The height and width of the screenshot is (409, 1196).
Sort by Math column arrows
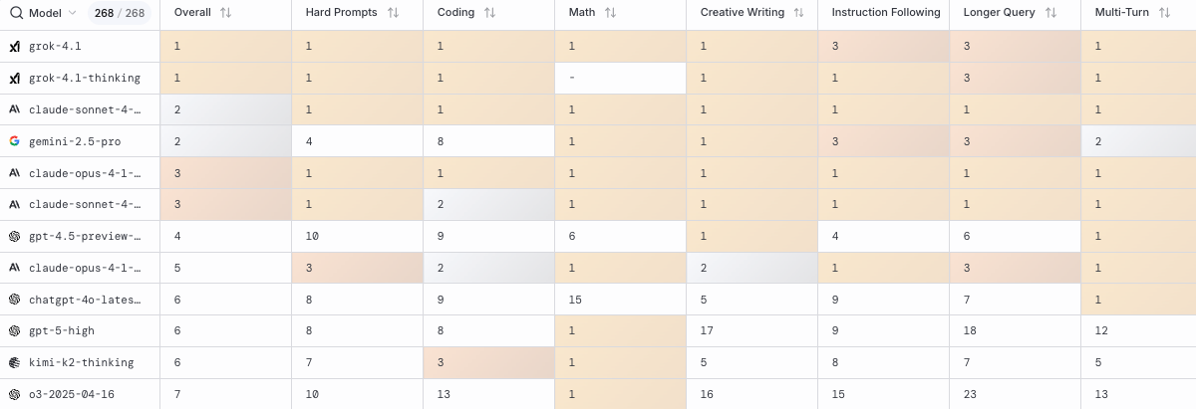[610, 13]
